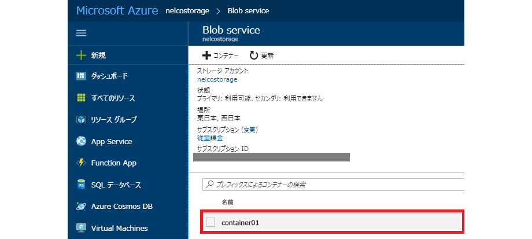The image size is (532, 239).
Task: Click the サブスクリプション ID label
Action: pos(223,149)
